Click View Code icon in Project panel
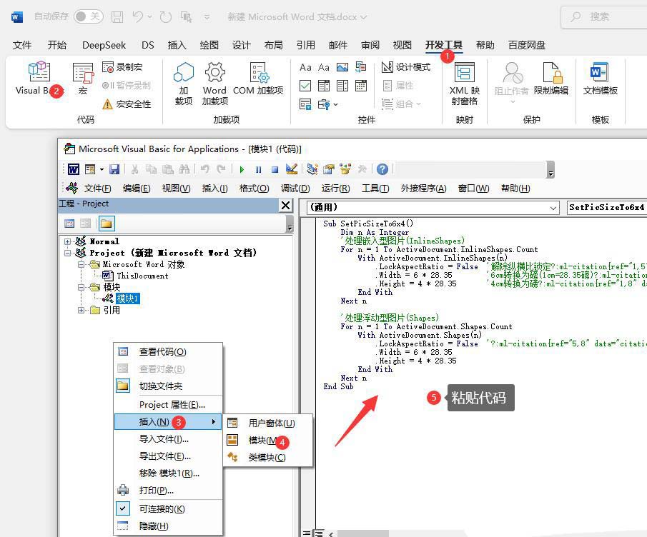 (x=69, y=224)
